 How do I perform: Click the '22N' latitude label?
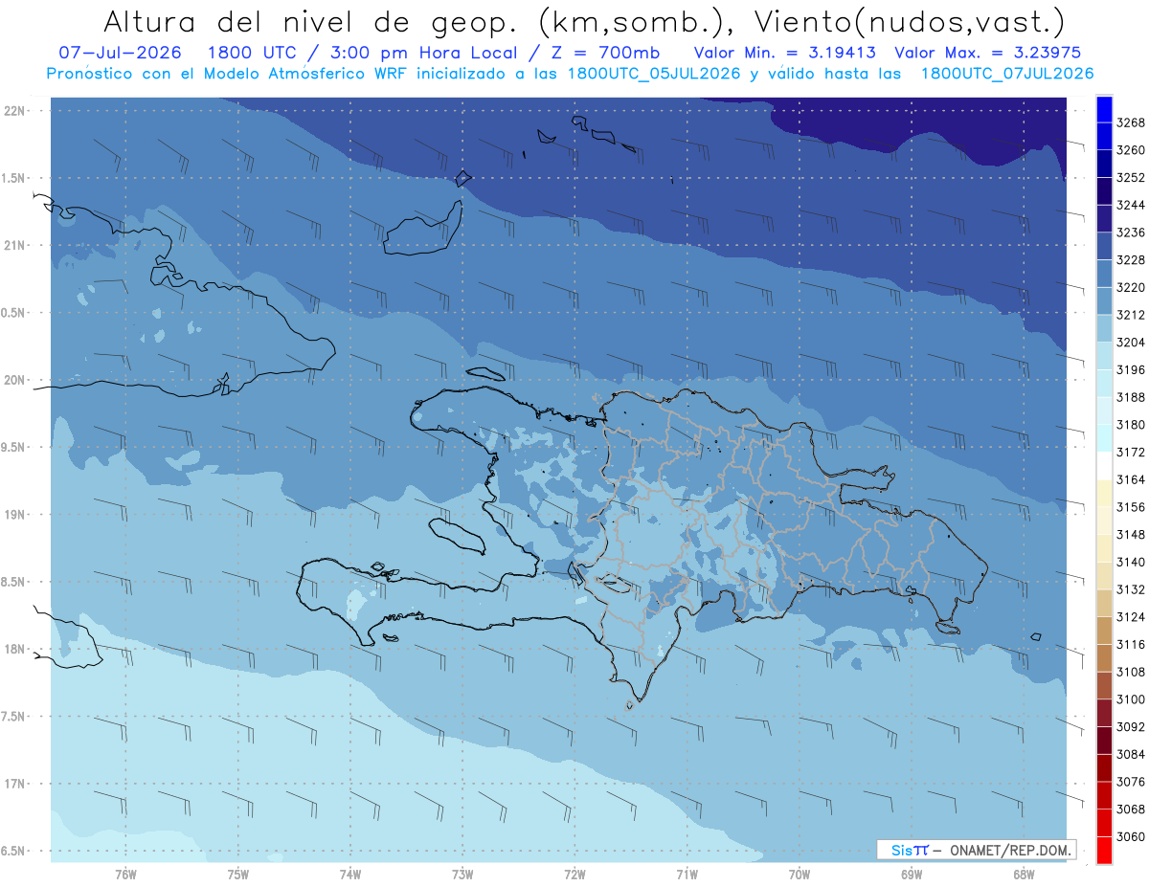(x=15, y=111)
